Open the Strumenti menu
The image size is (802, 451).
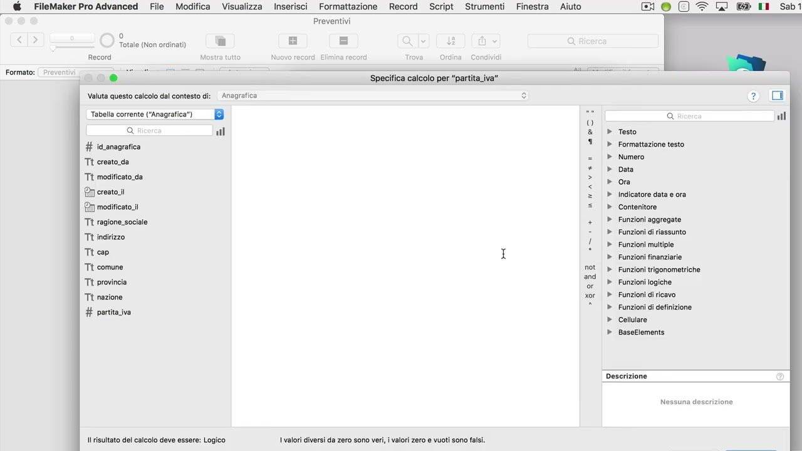(484, 6)
